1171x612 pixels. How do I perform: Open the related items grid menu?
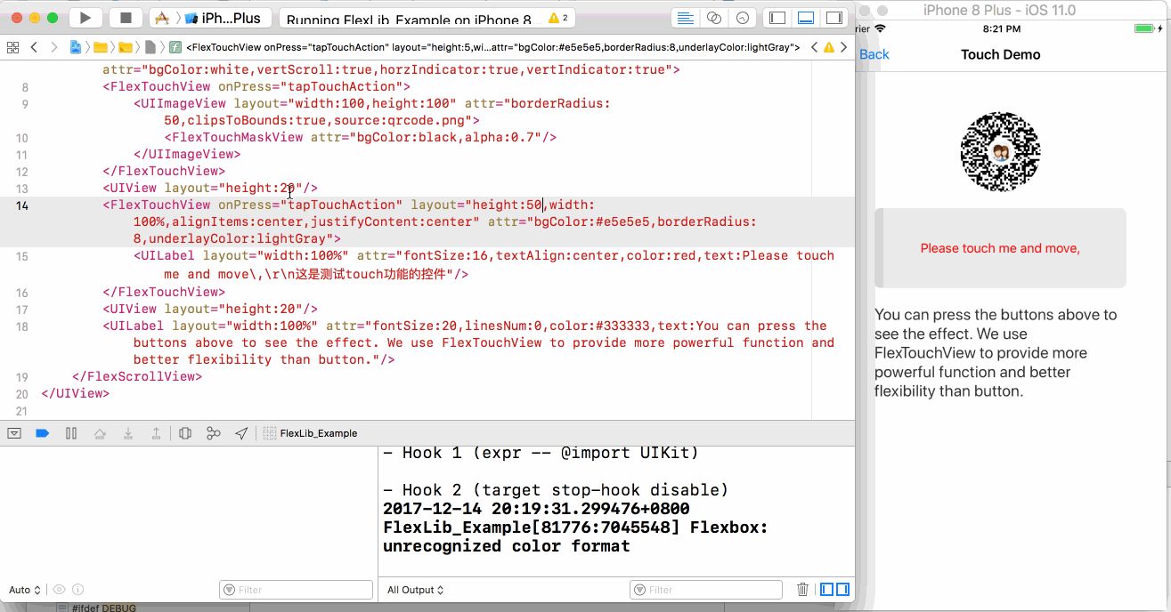(x=12, y=47)
